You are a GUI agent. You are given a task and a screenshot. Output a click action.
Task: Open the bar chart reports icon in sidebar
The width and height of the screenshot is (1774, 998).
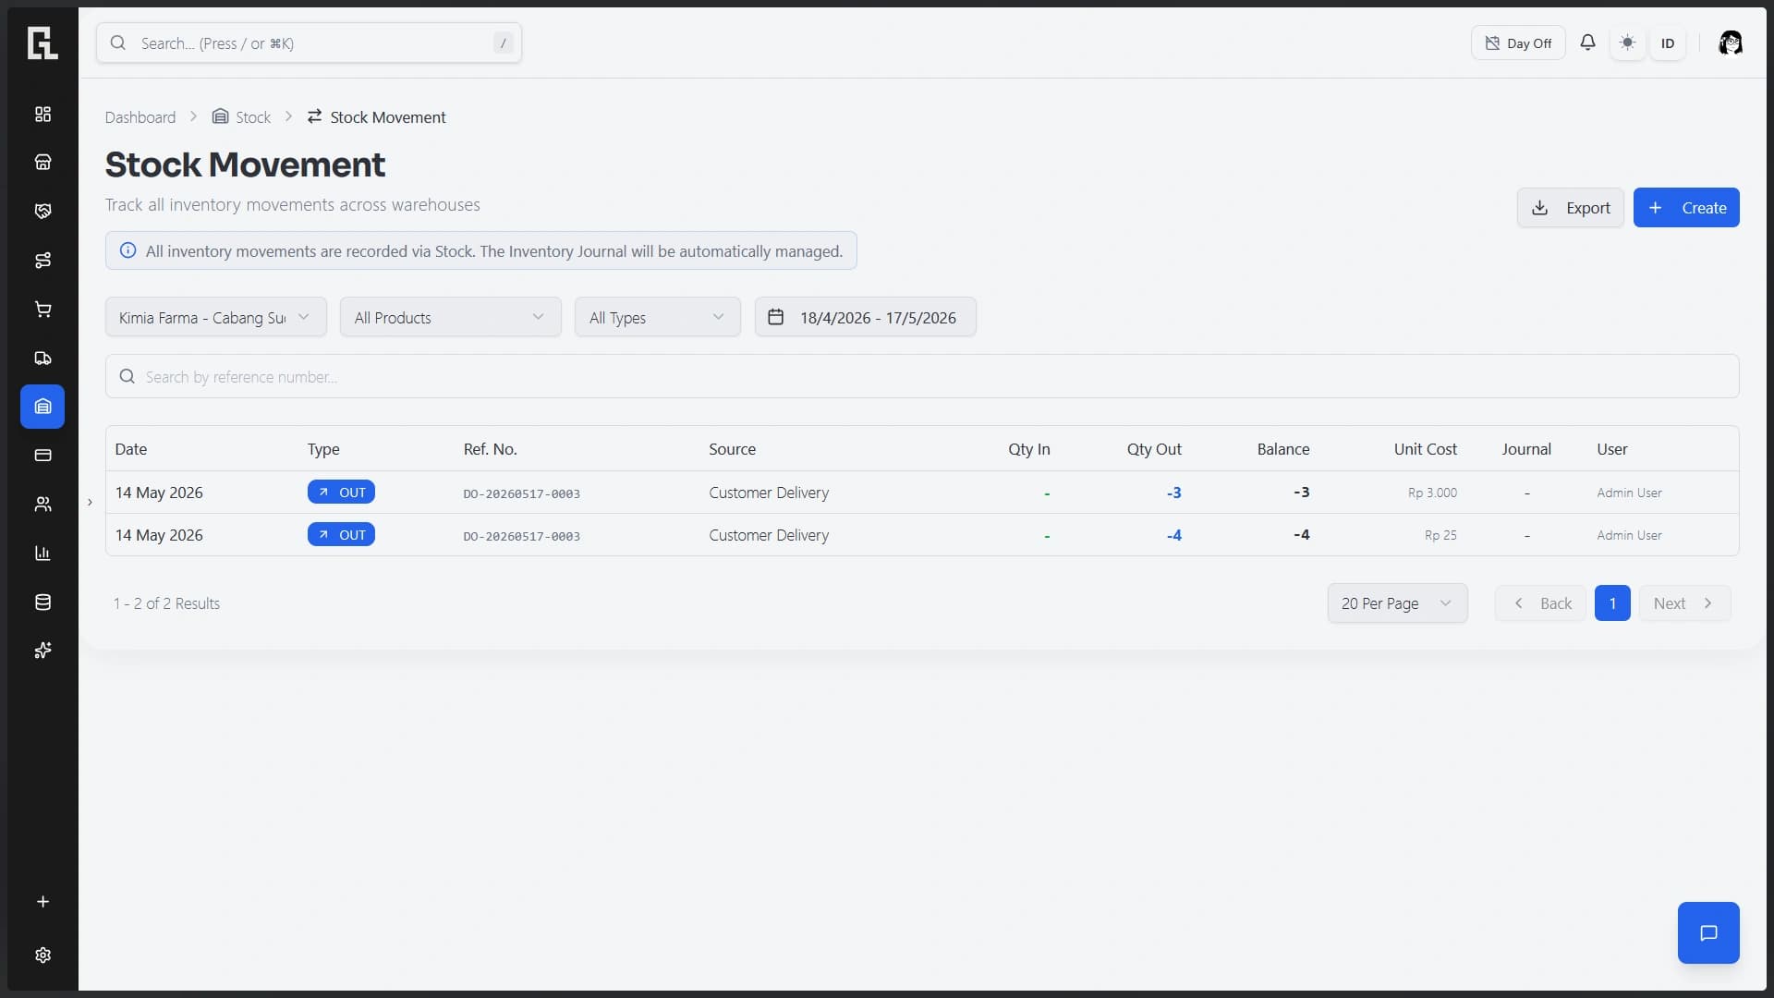43,554
